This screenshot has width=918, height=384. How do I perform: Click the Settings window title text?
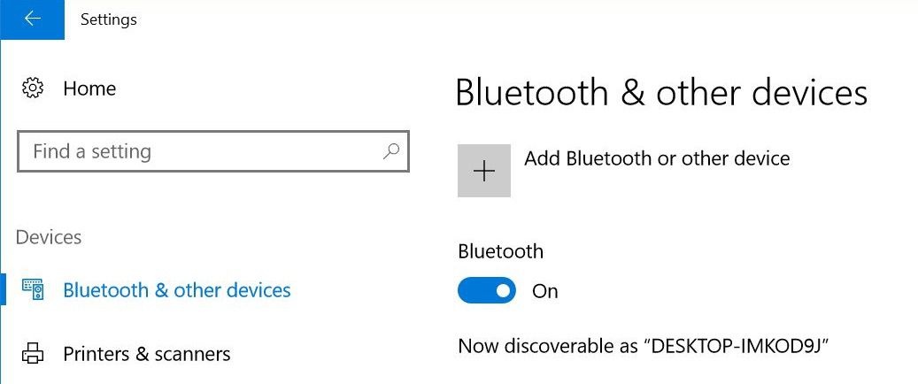pos(108,19)
